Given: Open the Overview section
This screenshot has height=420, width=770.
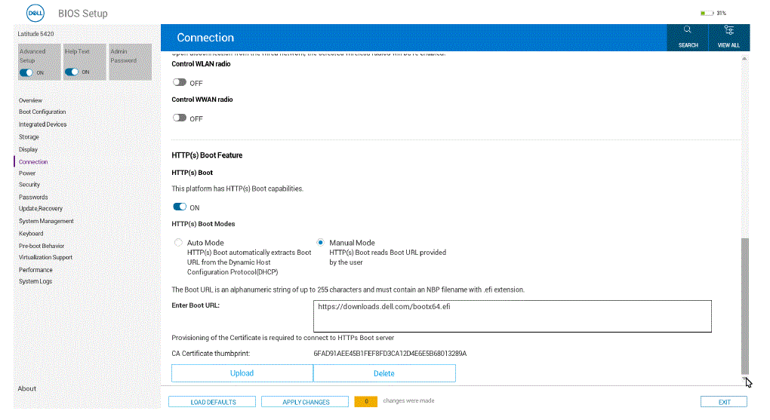Looking at the screenshot, I should (x=30, y=100).
